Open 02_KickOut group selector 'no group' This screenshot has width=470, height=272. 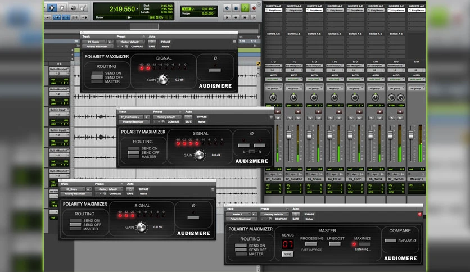[293, 88]
